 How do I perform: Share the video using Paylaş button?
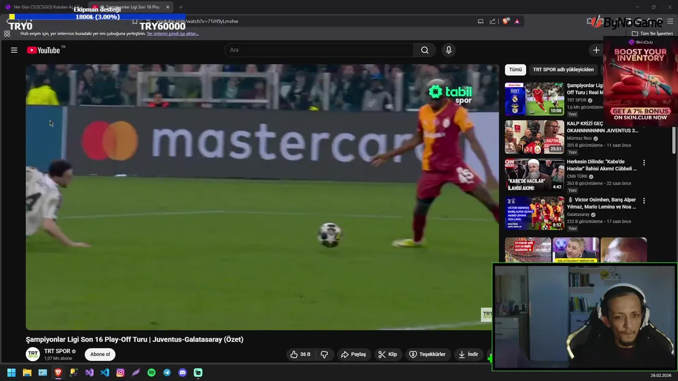click(x=353, y=355)
